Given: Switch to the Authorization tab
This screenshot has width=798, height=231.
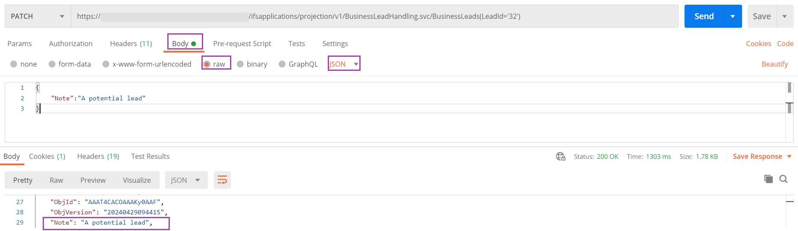Looking at the screenshot, I should point(71,44).
